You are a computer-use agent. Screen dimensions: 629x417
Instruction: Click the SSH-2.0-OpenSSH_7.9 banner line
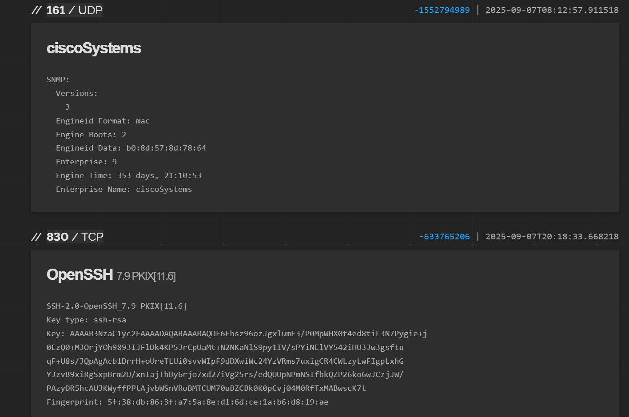tap(117, 306)
